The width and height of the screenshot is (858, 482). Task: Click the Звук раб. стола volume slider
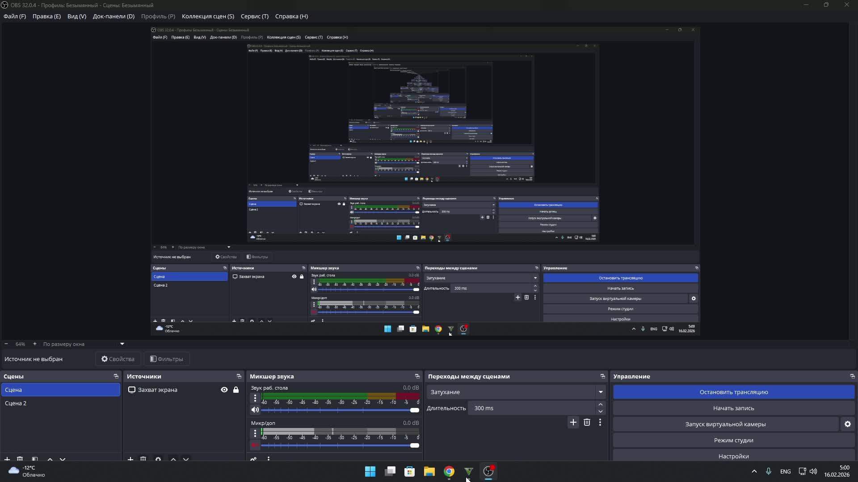coord(340,410)
